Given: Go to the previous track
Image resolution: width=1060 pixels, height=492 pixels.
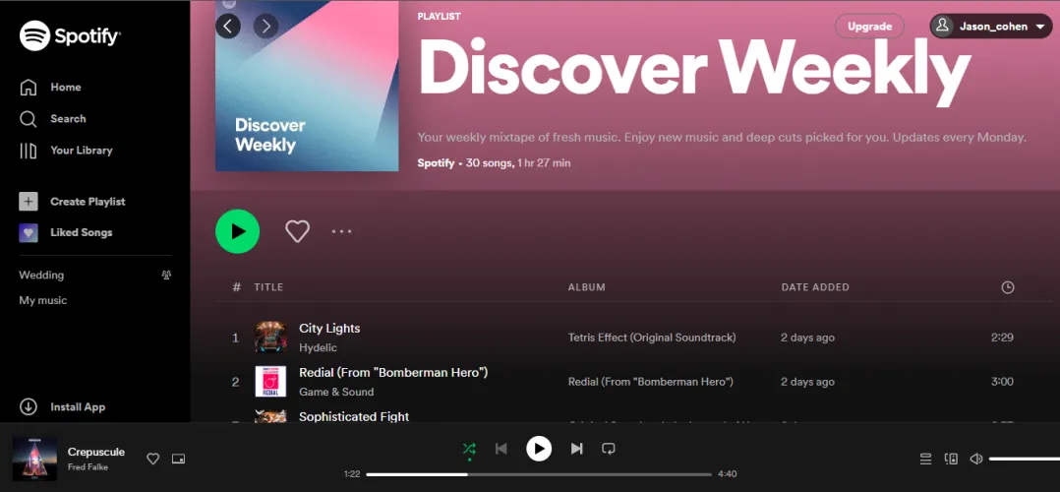Looking at the screenshot, I should click(x=501, y=448).
